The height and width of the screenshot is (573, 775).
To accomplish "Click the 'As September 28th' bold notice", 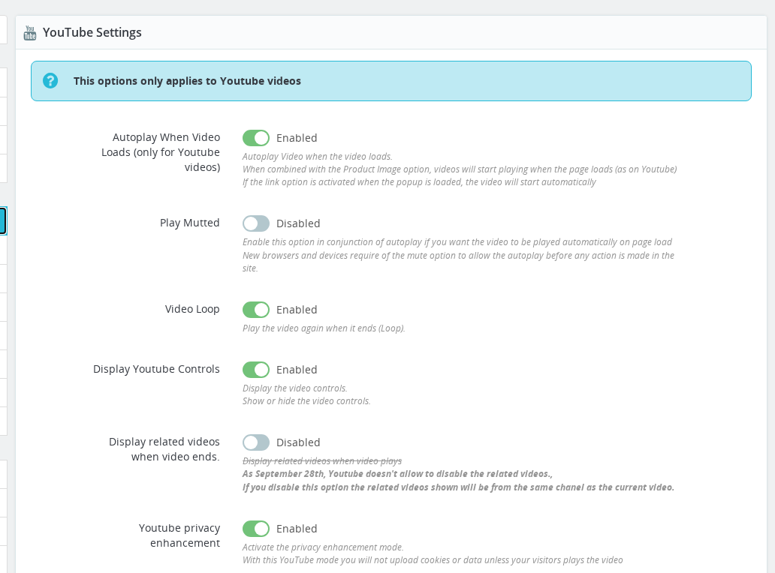I will (x=397, y=474).
